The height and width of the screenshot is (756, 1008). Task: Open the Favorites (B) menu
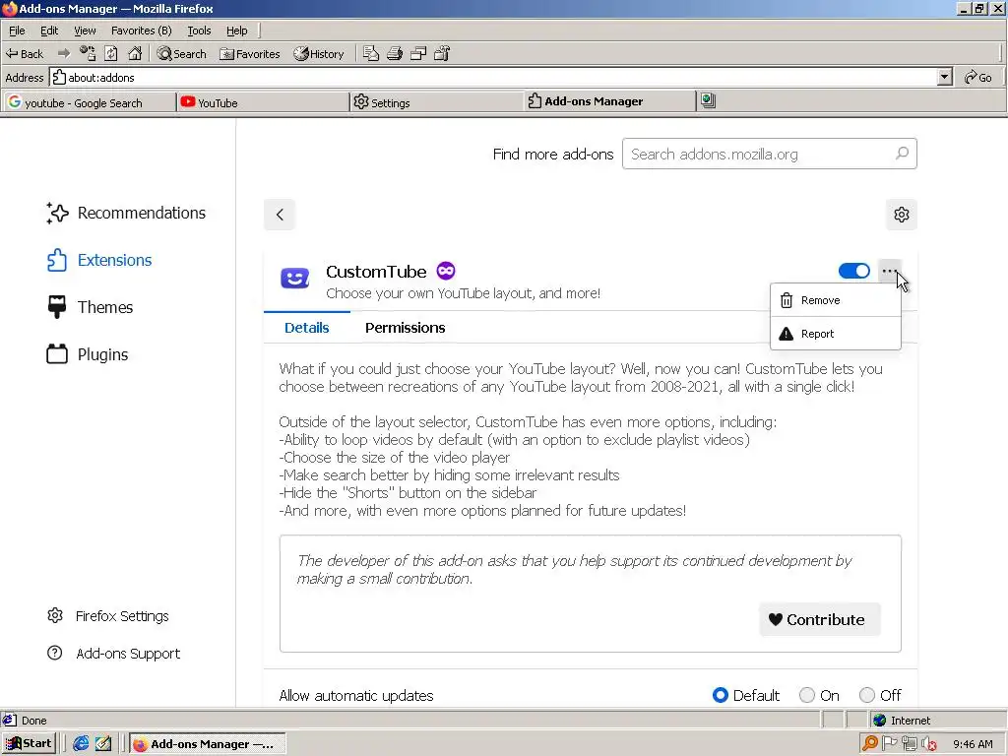pos(142,31)
